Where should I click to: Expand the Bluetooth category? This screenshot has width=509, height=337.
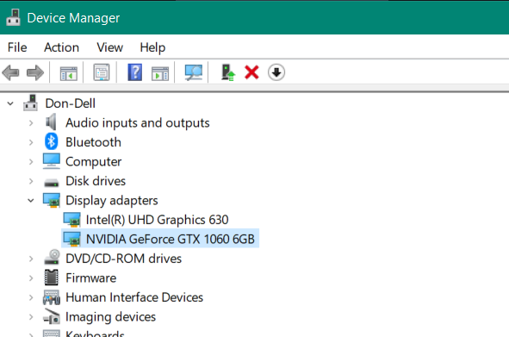click(31, 143)
